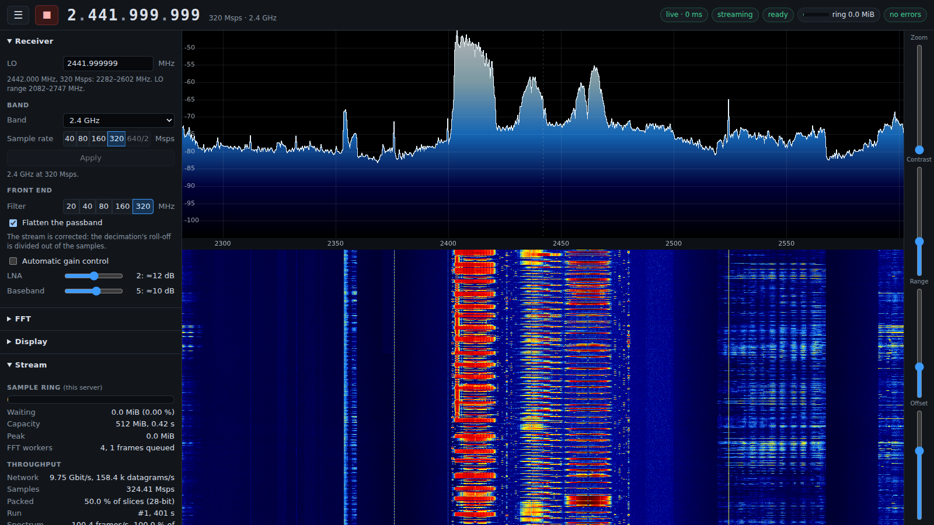
Task: Click the sample ring progress bar
Action: click(90, 400)
